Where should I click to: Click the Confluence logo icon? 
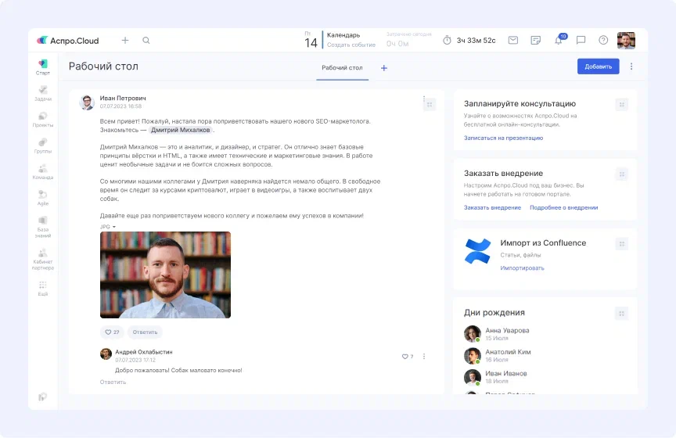click(x=478, y=251)
